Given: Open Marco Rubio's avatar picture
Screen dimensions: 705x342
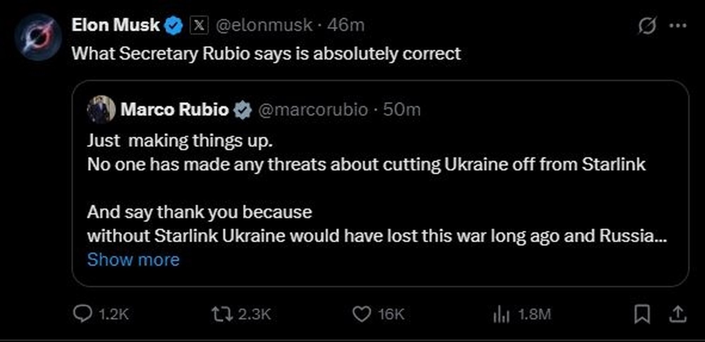Looking at the screenshot, I should coord(101,109).
